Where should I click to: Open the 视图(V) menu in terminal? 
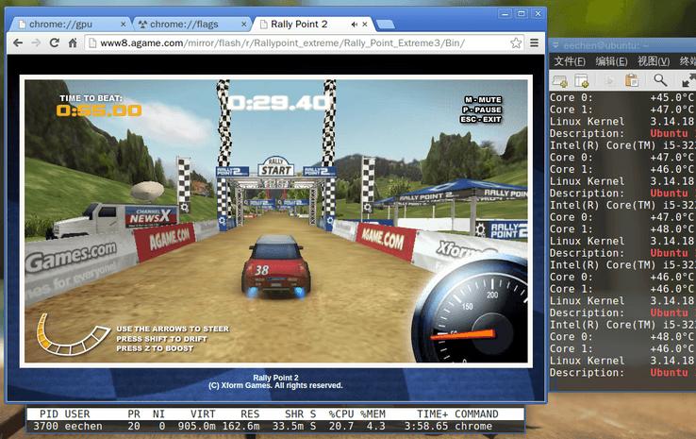[x=654, y=61]
